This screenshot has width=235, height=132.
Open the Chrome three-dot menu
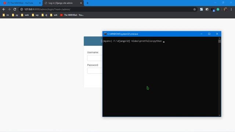point(231,9)
